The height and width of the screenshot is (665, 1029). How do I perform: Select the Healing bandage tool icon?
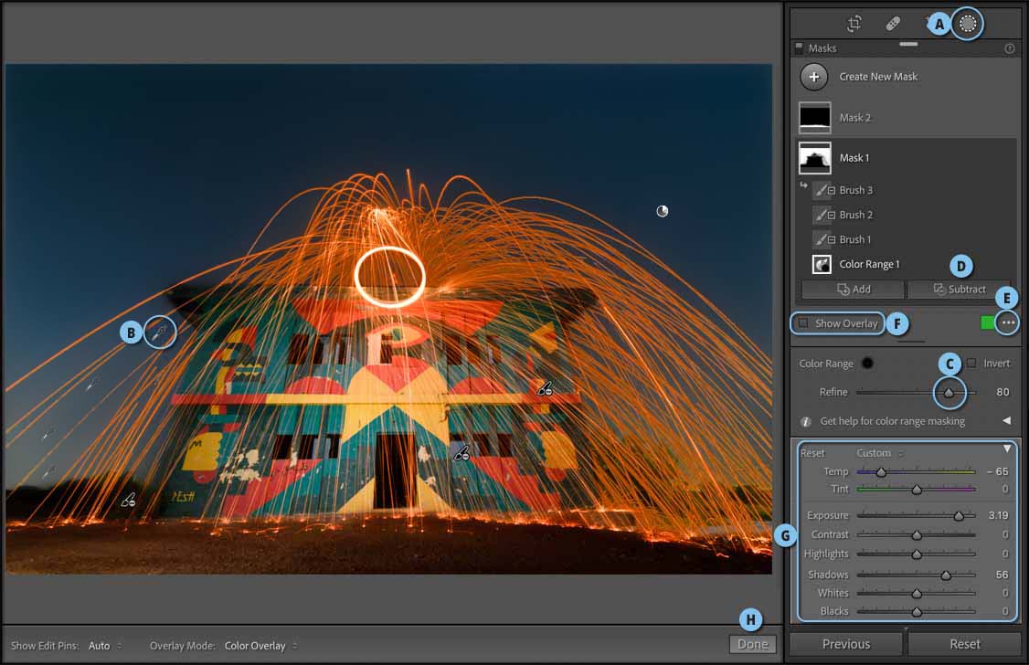pos(893,25)
